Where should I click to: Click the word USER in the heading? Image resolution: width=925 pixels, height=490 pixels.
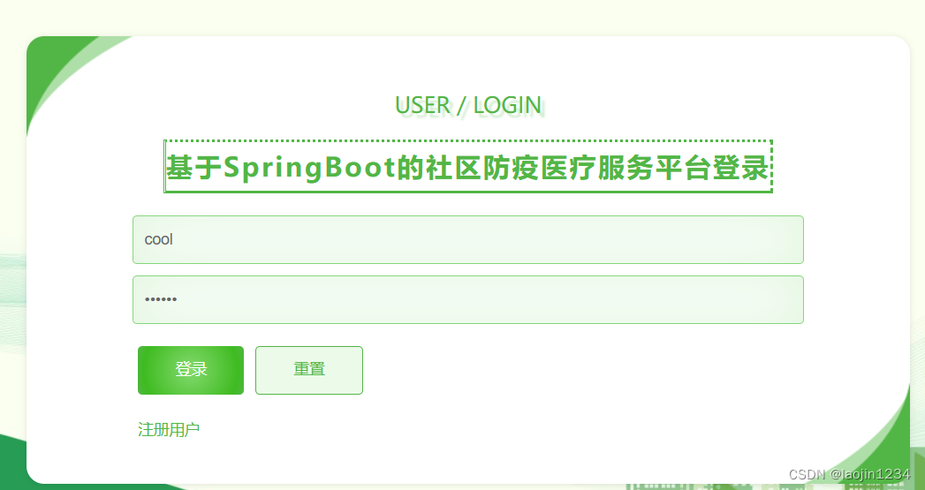point(422,106)
